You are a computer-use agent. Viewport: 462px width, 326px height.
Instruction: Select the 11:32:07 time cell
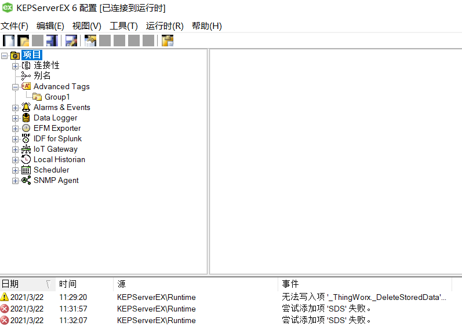[x=73, y=320]
